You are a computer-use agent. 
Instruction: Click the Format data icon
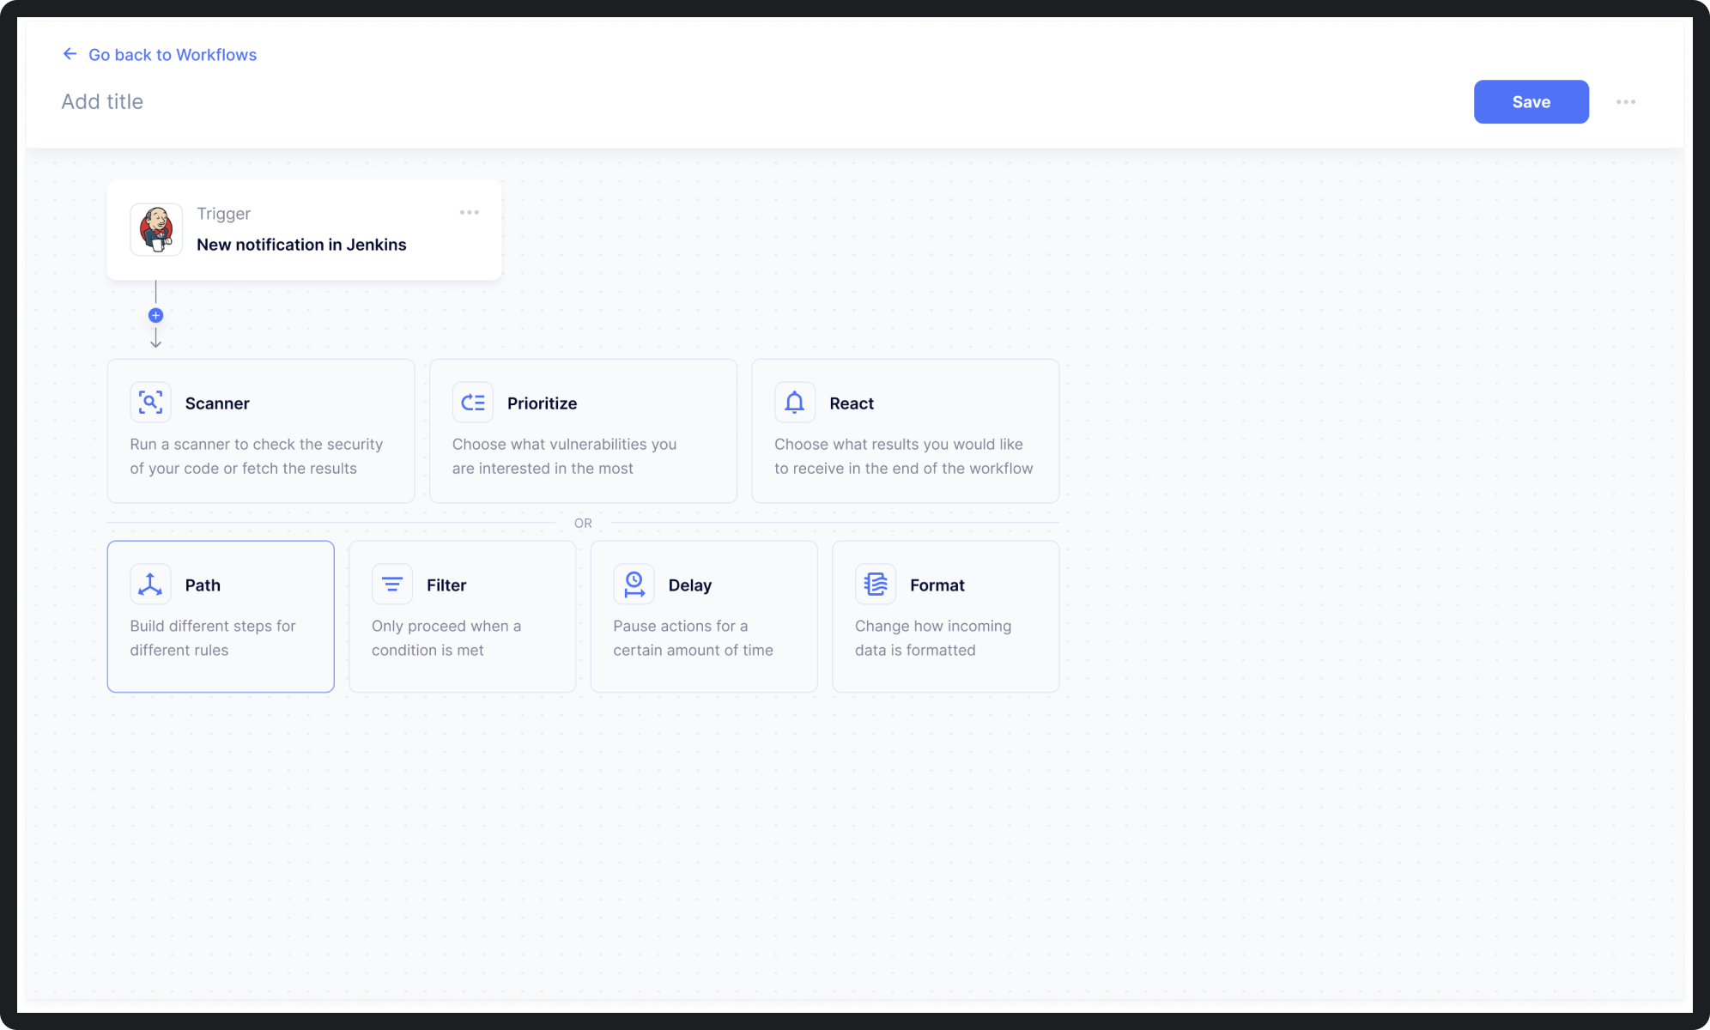pos(875,585)
